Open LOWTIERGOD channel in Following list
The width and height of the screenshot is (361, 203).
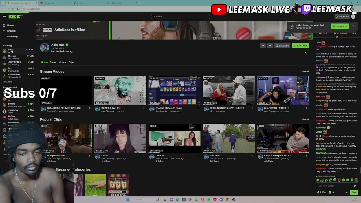pyautogui.click(x=18, y=63)
